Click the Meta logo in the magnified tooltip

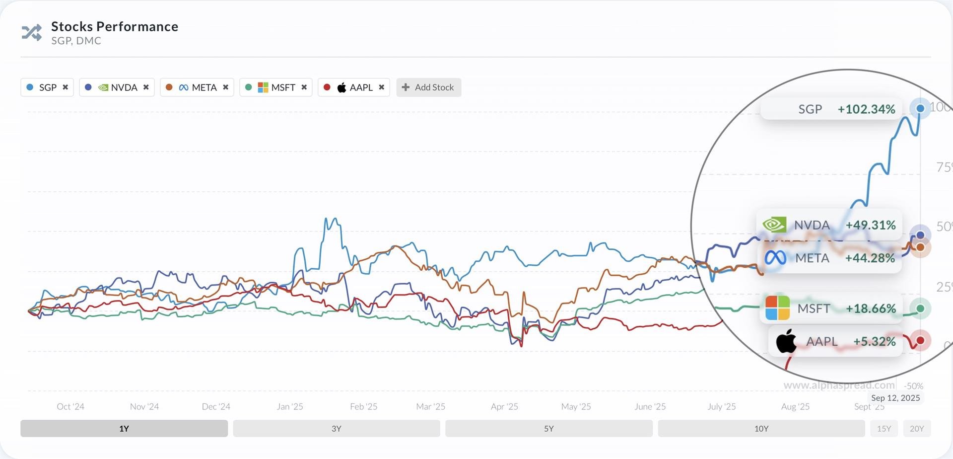775,257
